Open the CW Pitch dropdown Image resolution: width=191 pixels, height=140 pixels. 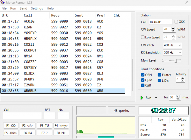[x=172, y=45]
